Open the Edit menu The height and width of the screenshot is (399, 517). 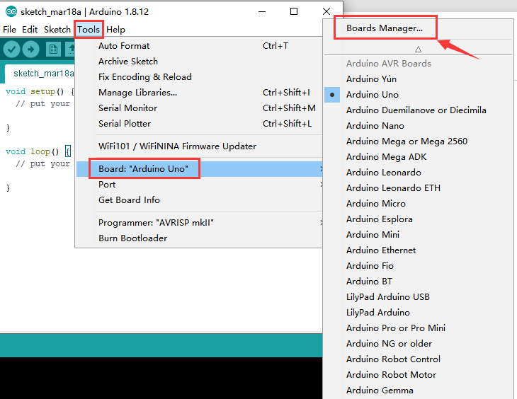tap(30, 29)
